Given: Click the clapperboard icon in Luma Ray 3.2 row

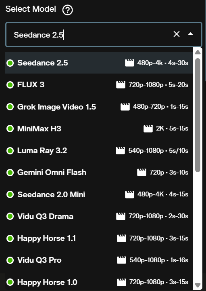Looking at the screenshot, I should [x=120, y=150].
